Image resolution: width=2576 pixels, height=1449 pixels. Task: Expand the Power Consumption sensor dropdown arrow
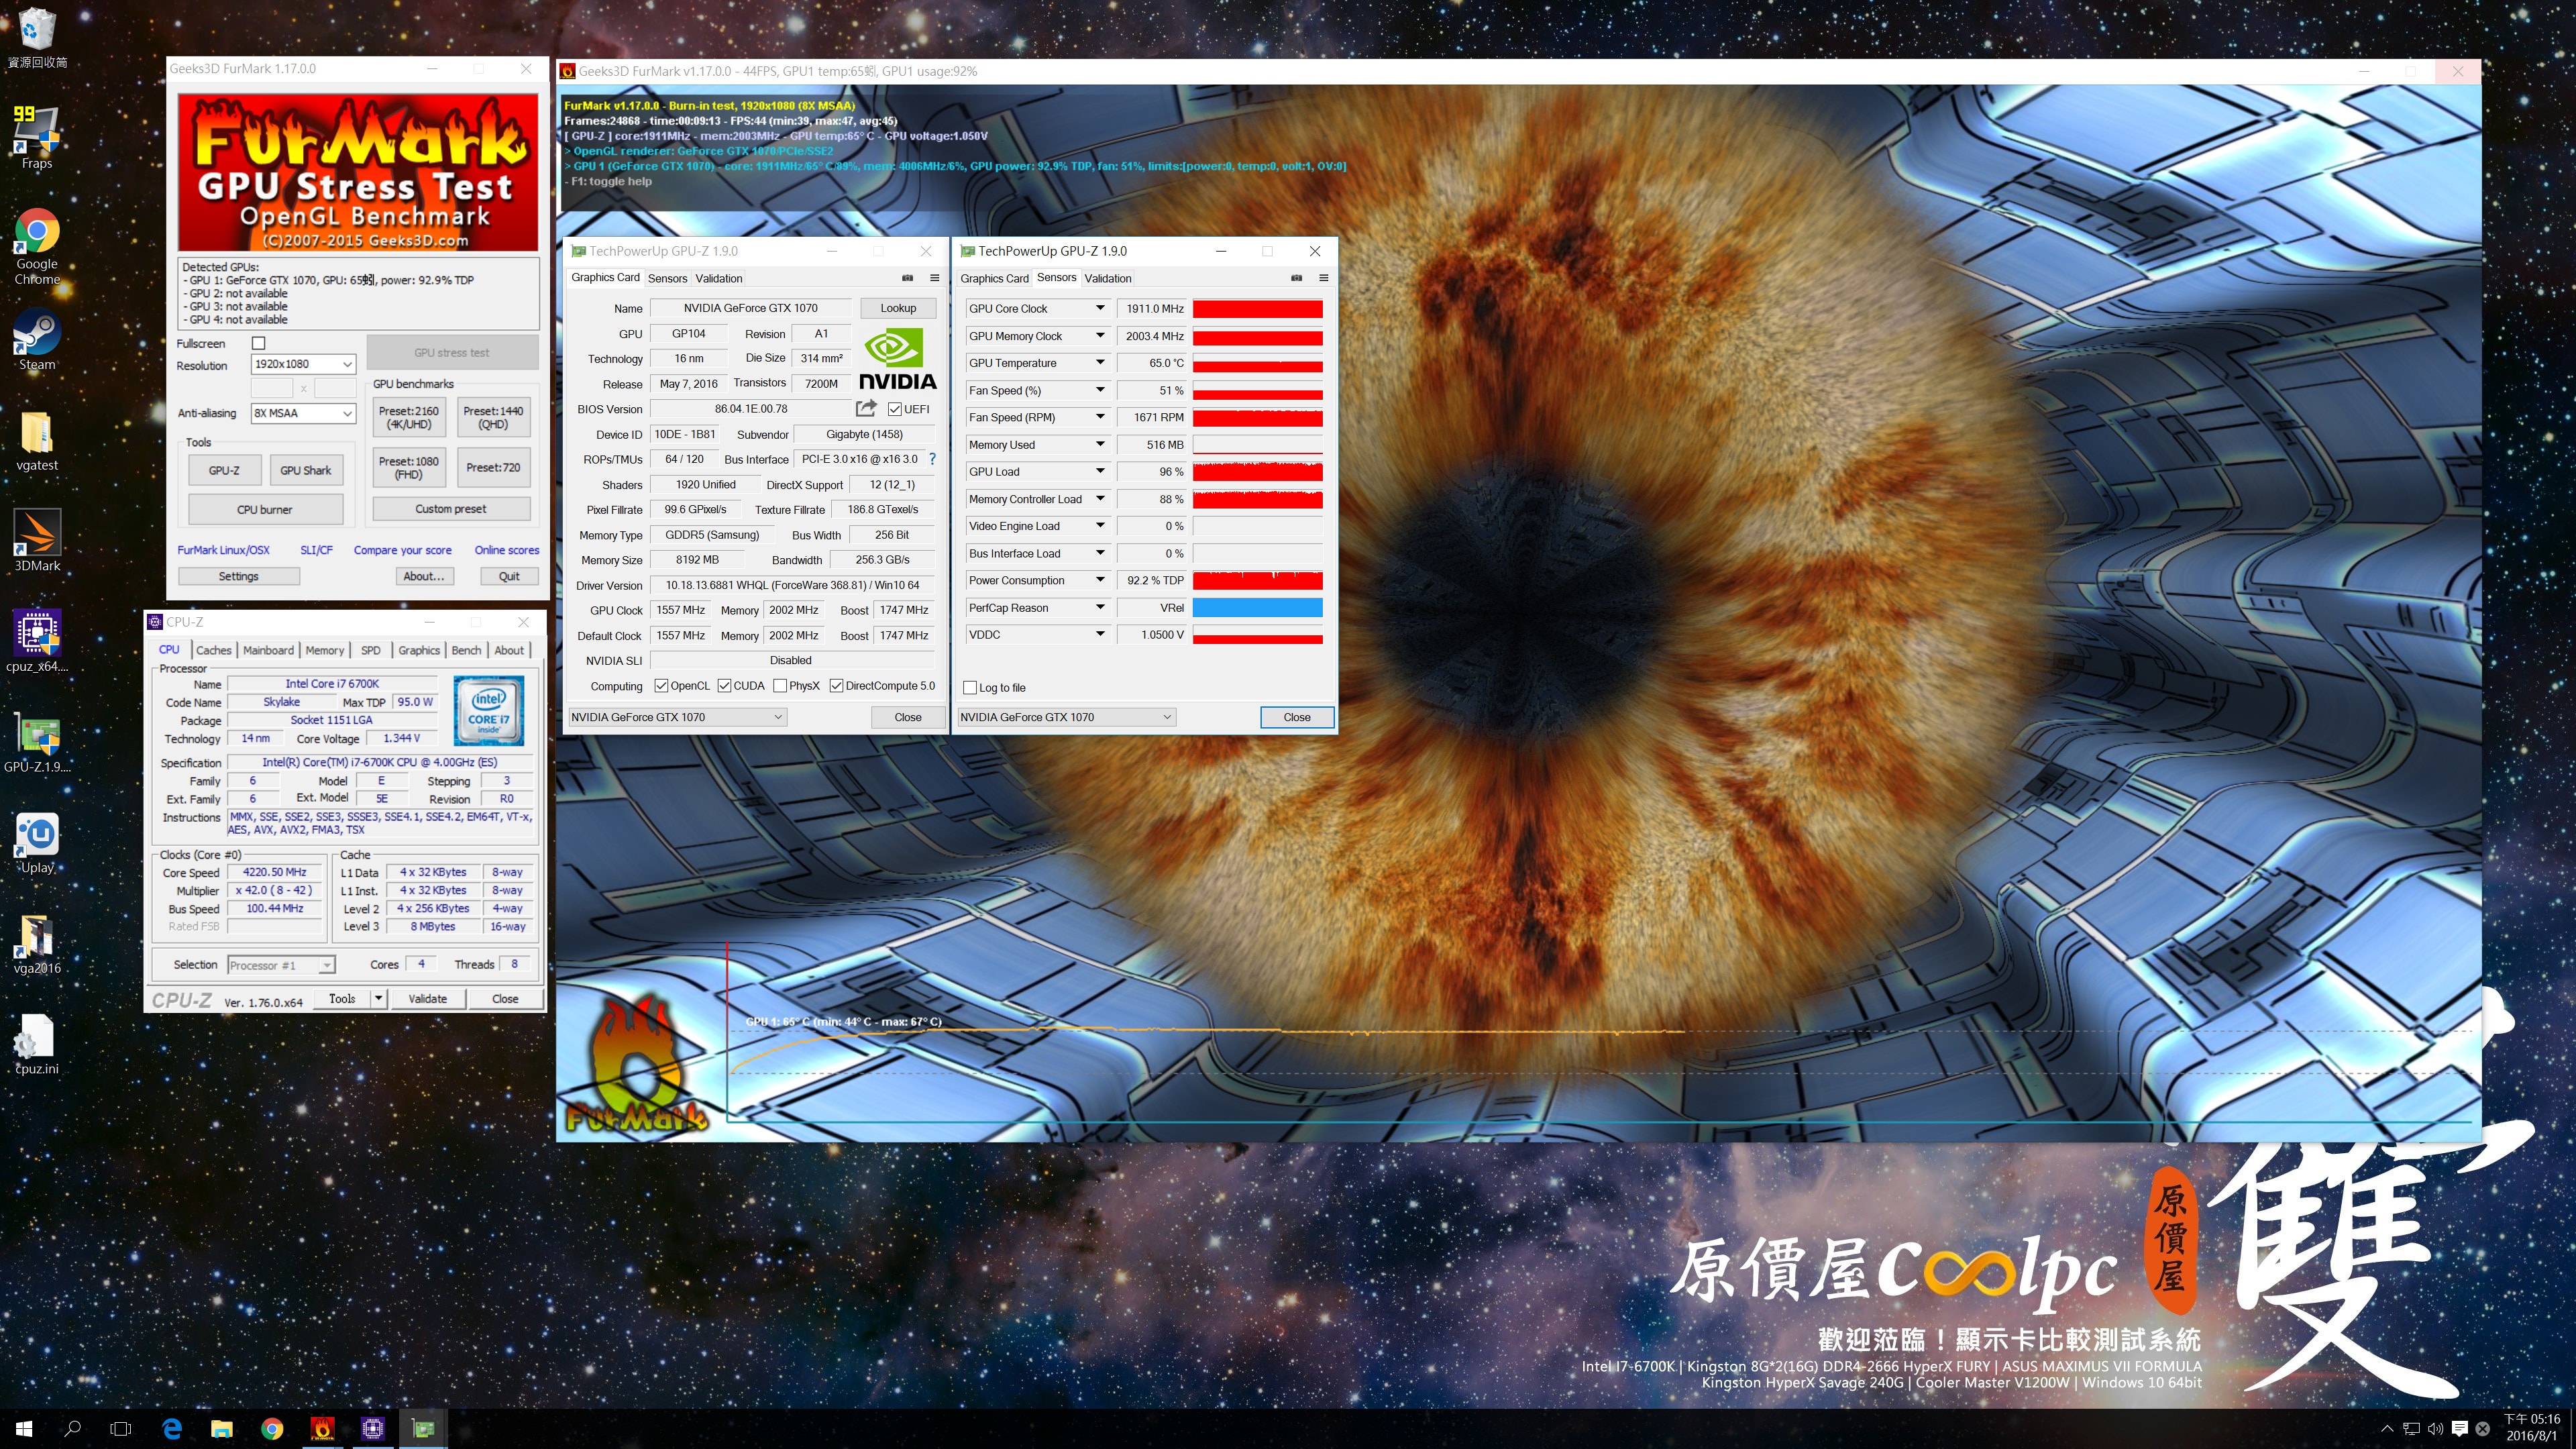1099,580
